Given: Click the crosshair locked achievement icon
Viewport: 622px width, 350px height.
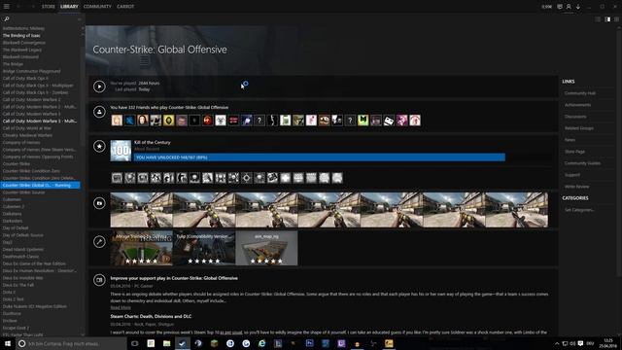Looking at the screenshot, I should (246, 178).
